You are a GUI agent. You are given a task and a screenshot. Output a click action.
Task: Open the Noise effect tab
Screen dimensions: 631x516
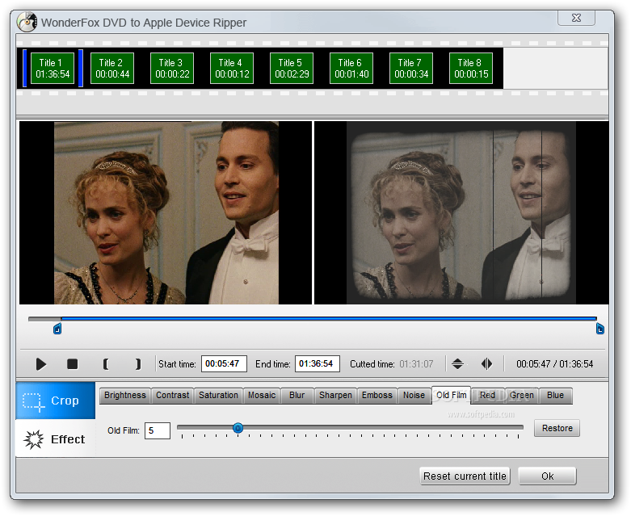414,396
